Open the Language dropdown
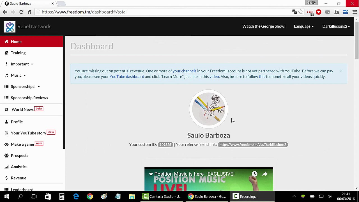359x202 pixels. 304,26
